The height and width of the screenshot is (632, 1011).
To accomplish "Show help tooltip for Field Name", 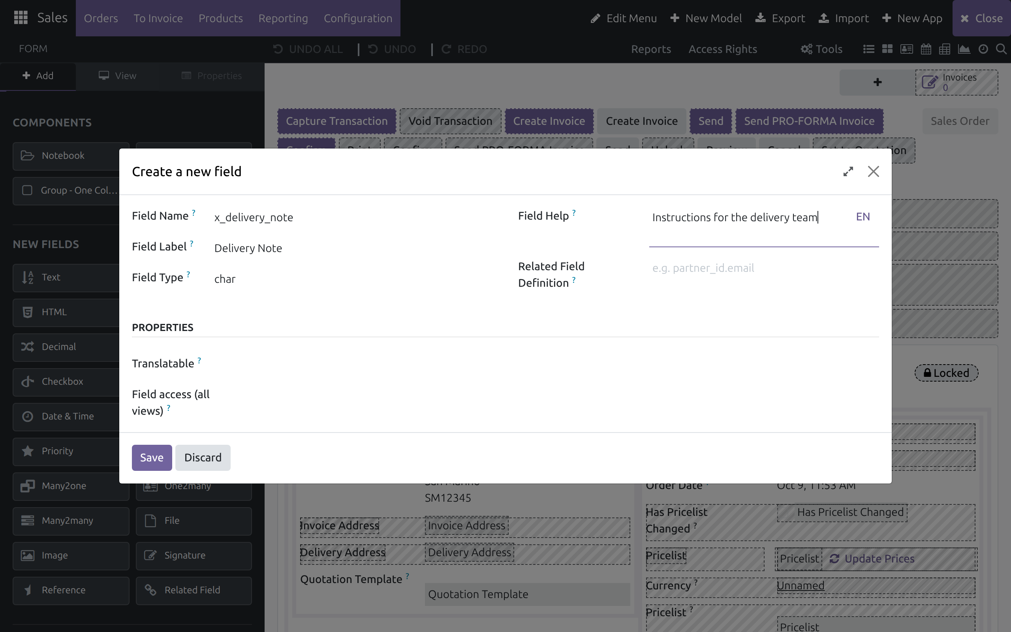I will click(194, 213).
